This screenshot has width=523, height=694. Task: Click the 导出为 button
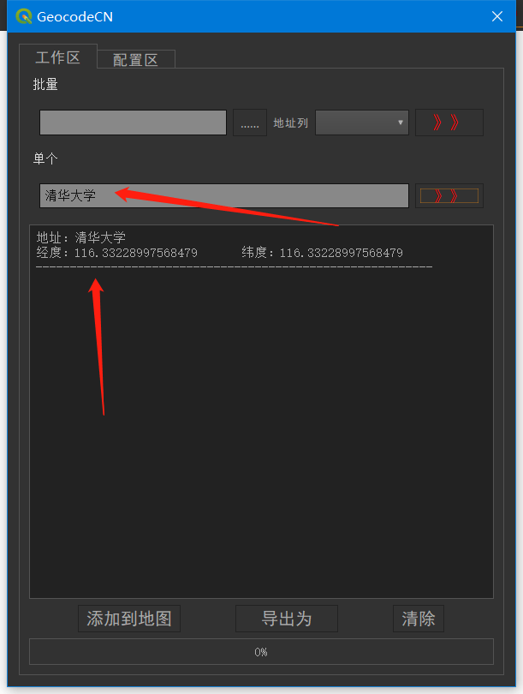(x=287, y=619)
